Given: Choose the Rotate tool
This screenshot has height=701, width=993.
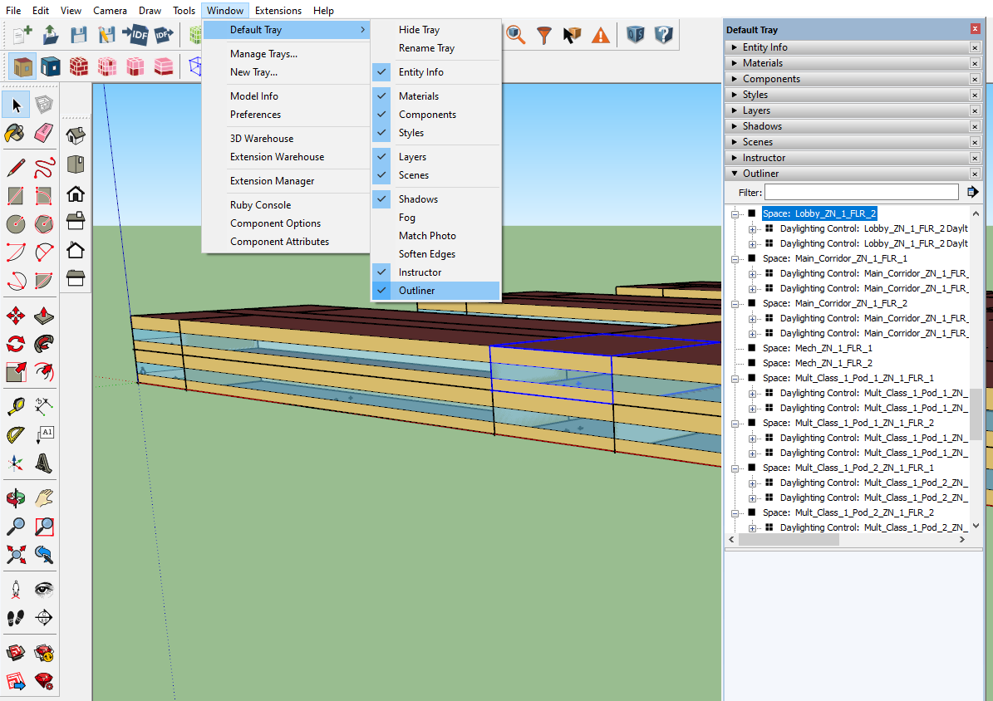Looking at the screenshot, I should [x=15, y=343].
